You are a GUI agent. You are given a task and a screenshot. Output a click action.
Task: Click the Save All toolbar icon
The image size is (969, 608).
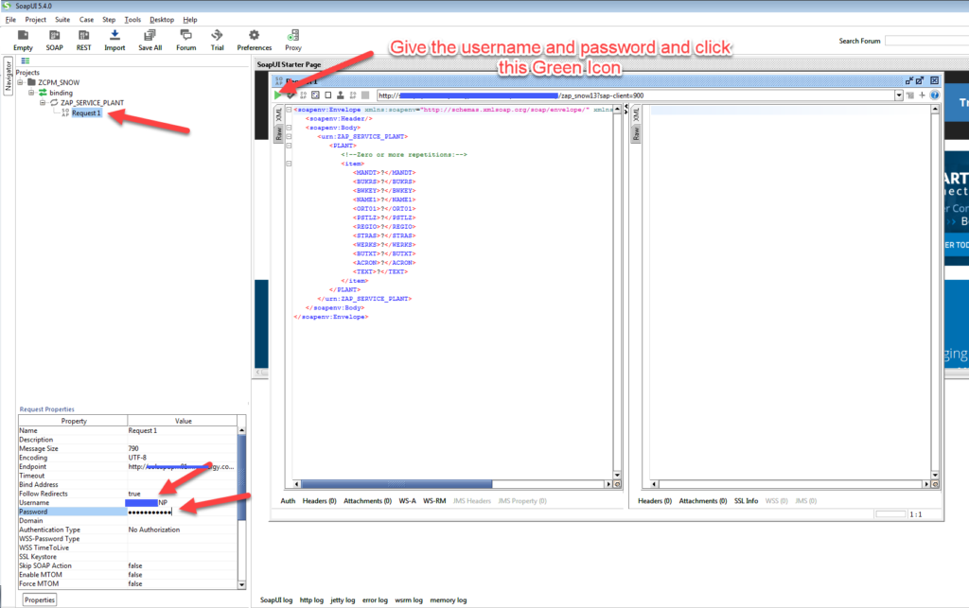point(150,40)
